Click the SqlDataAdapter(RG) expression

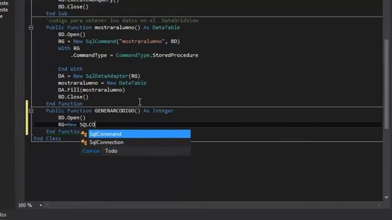tap(113, 76)
